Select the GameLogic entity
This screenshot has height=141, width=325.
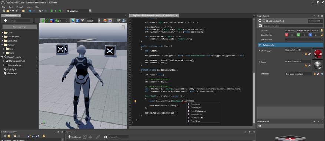pos(12,73)
